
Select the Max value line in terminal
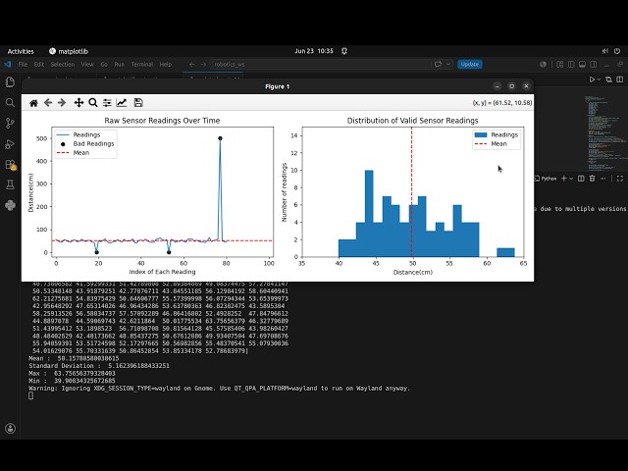pyautogui.click(x=72, y=373)
